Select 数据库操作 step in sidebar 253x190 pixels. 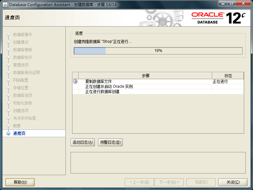22,35
